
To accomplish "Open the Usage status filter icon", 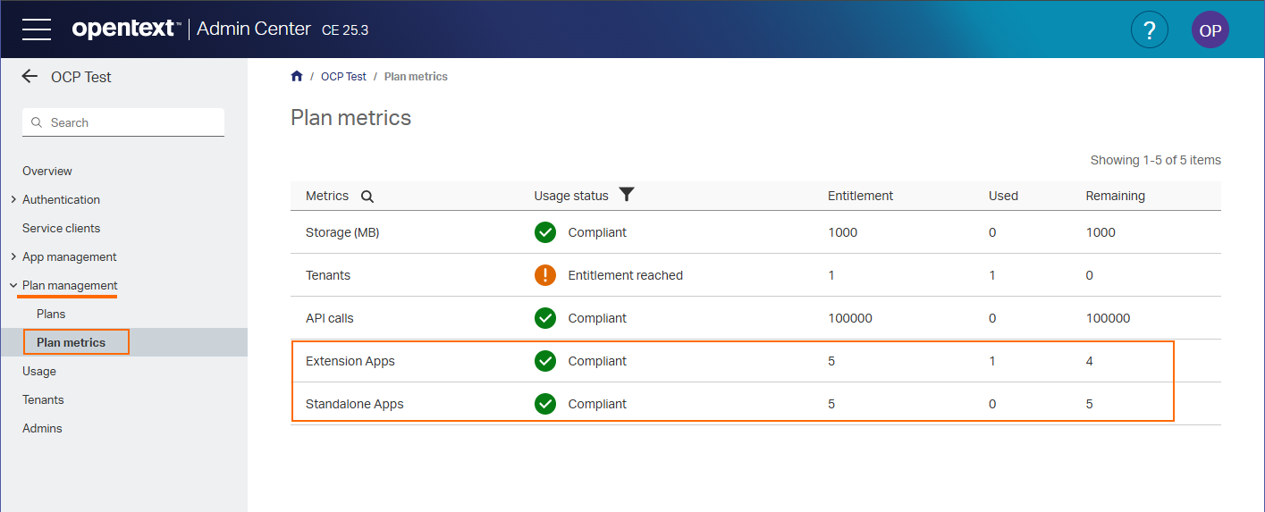I will tap(627, 195).
